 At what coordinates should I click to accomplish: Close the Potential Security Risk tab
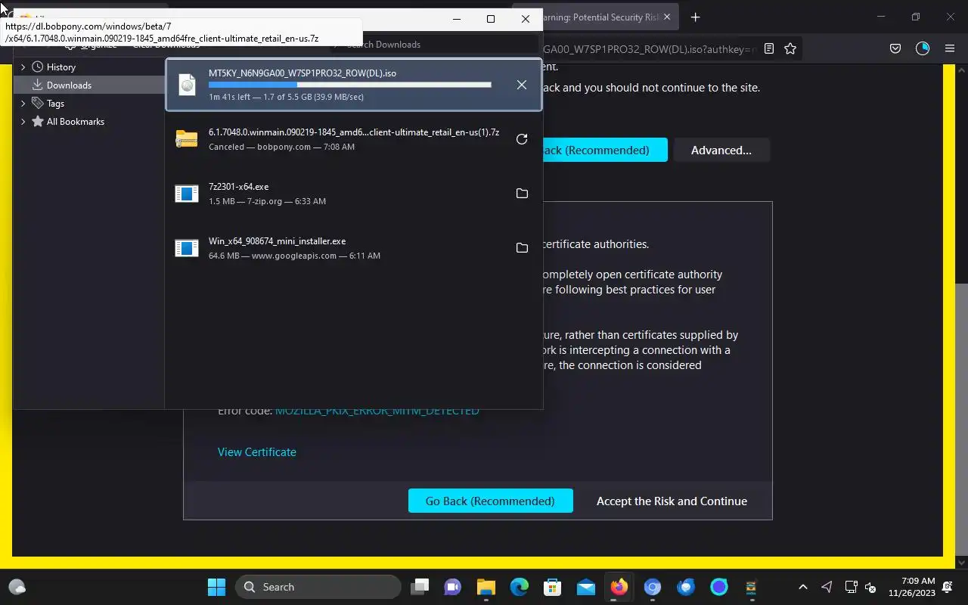click(668, 17)
